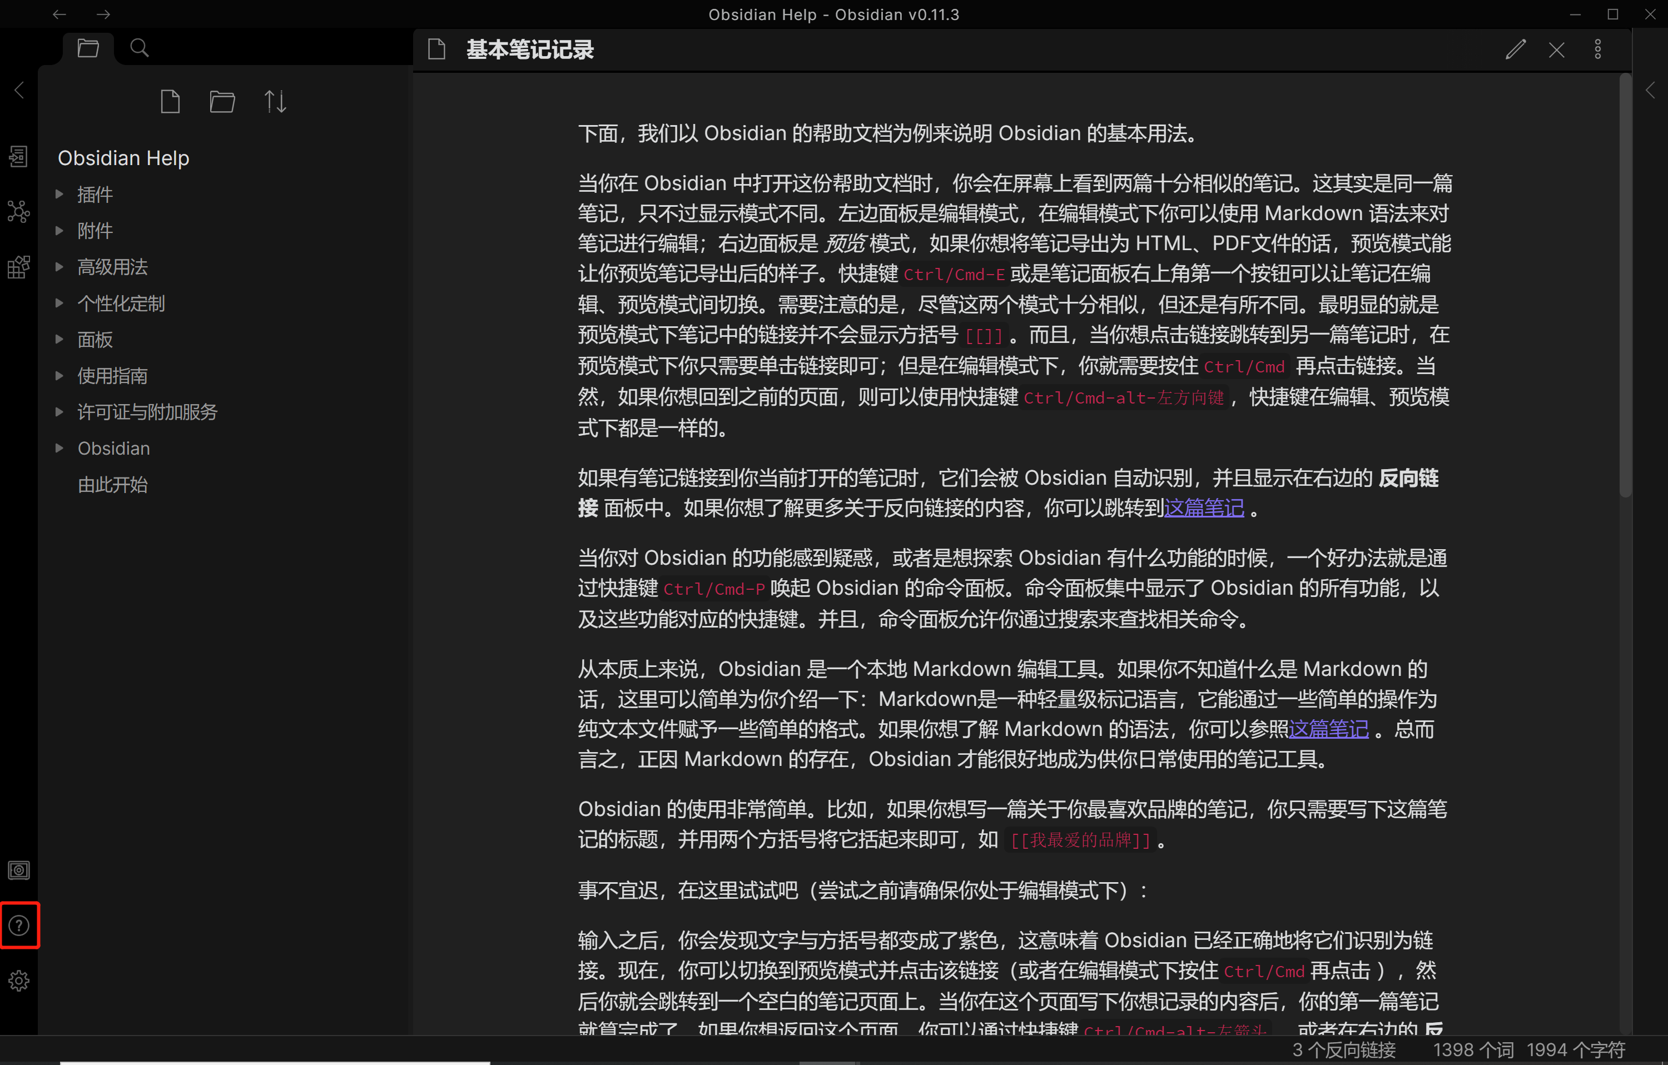
Task: Follow the 这篇笔记 link about Markdown syntax
Action: [1328, 729]
